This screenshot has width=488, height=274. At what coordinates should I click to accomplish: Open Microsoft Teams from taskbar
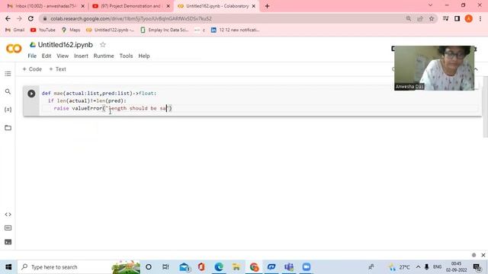[x=289, y=267]
